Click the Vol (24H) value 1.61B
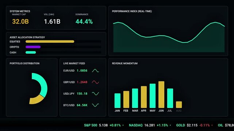 coord(52,21)
